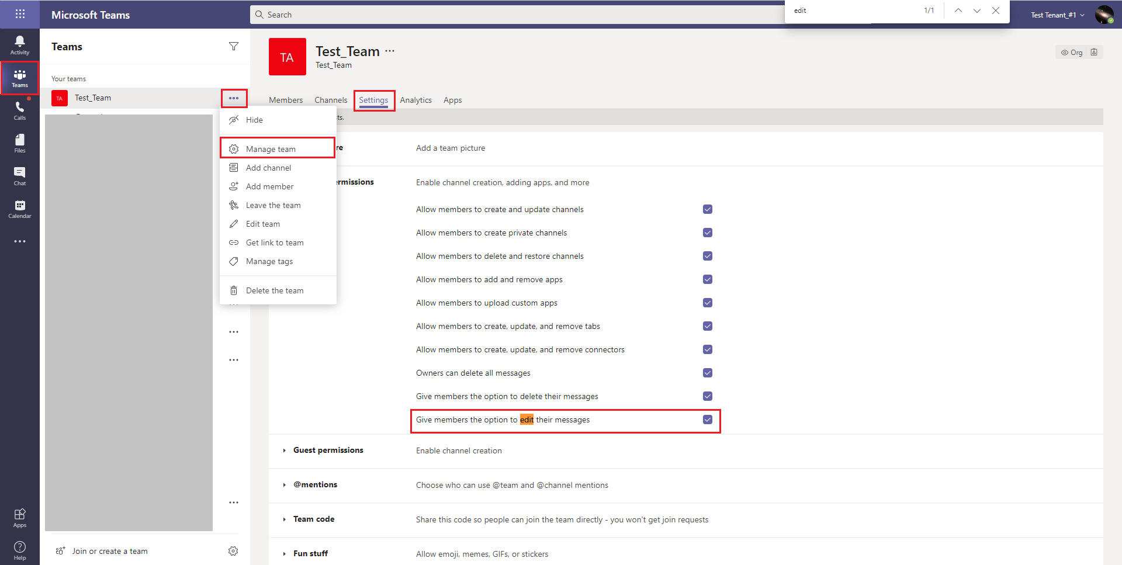Toggle members option to edit messages

[708, 420]
